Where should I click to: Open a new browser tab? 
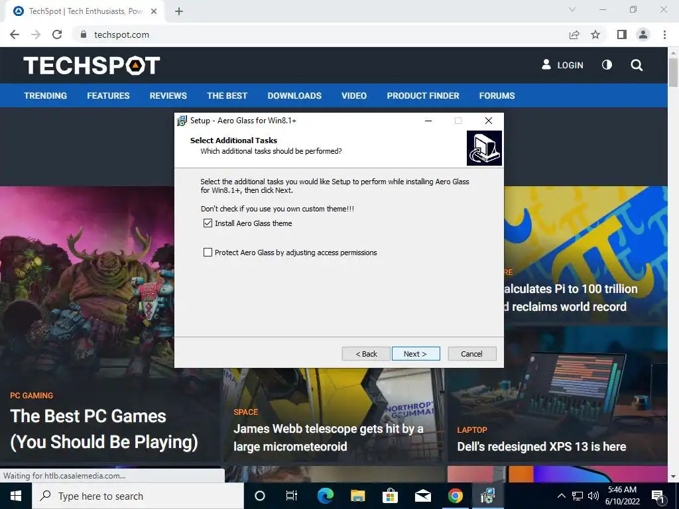pos(179,11)
